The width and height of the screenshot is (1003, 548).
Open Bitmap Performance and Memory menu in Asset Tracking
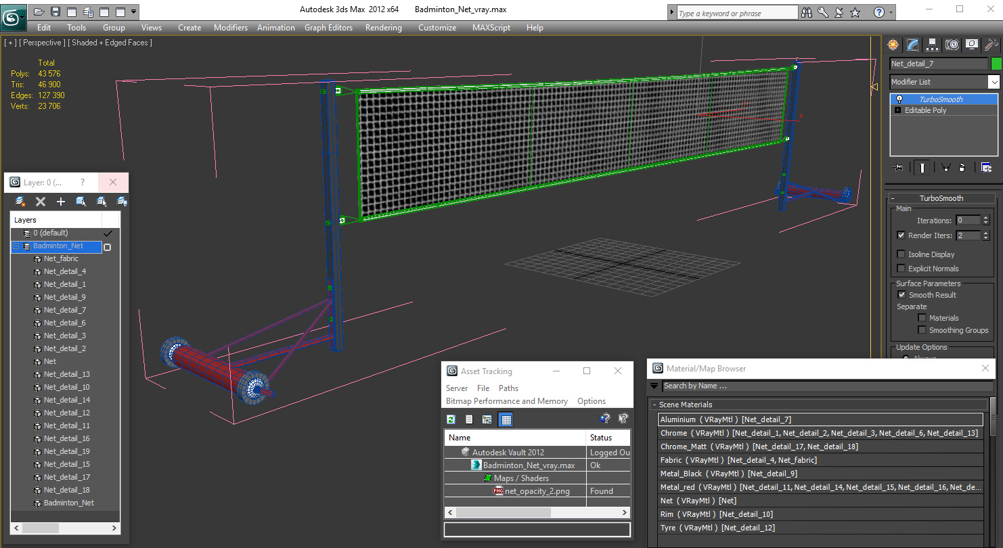tap(507, 401)
